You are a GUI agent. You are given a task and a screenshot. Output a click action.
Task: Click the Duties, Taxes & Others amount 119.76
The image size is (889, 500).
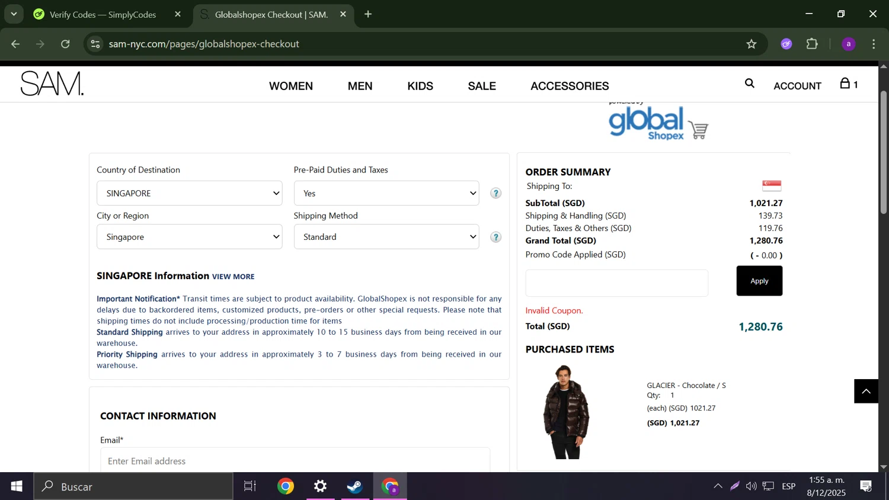[x=770, y=228]
